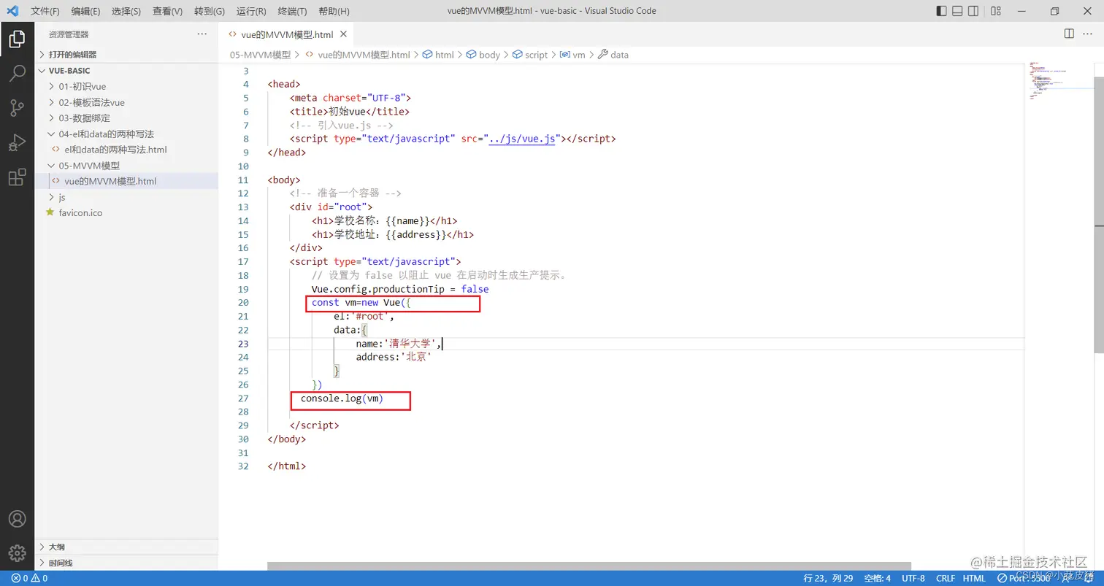Viewport: 1104px width, 586px height.
Task: Open the explorer panel more actions (...)
Action: point(202,34)
